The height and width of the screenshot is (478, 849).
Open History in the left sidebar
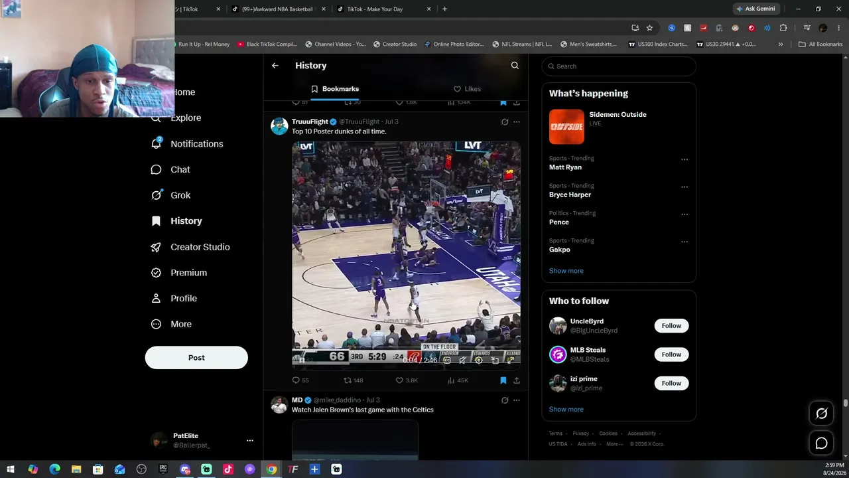pos(177,221)
